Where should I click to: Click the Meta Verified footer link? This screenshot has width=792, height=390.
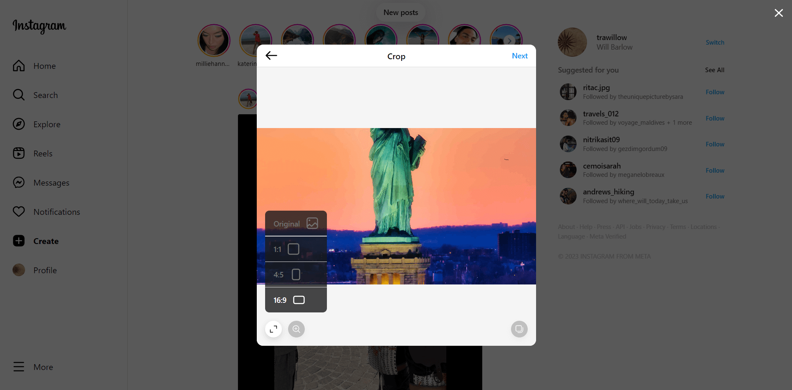click(x=607, y=237)
